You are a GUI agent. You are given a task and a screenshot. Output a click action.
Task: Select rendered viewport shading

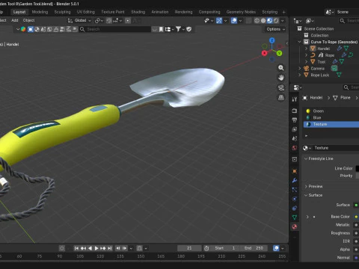tap(276, 21)
